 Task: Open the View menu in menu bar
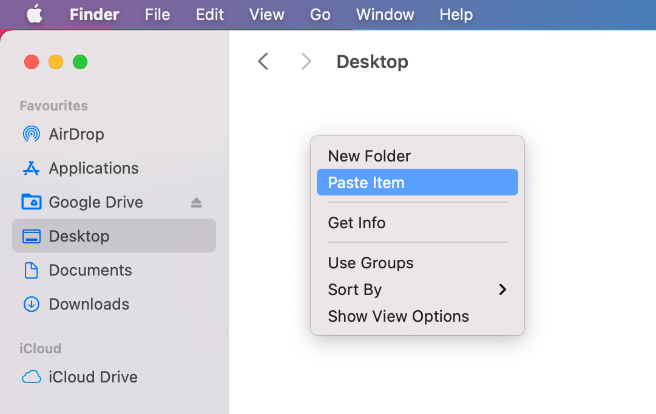click(266, 15)
